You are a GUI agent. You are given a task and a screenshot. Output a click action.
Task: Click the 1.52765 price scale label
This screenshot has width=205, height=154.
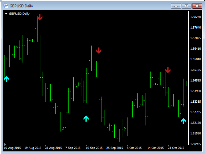click(x=195, y=112)
